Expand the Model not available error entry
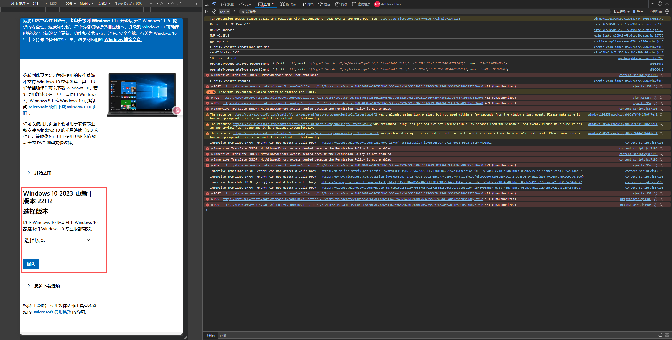 tap(212, 75)
